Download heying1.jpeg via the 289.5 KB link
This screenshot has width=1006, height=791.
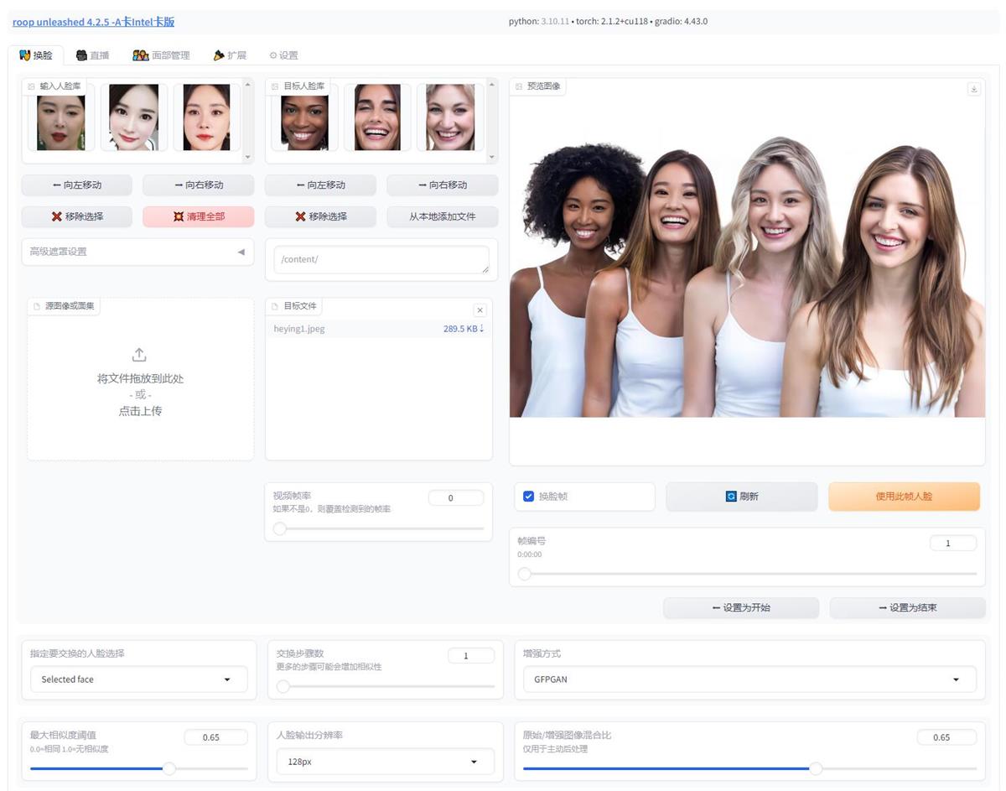(x=464, y=329)
